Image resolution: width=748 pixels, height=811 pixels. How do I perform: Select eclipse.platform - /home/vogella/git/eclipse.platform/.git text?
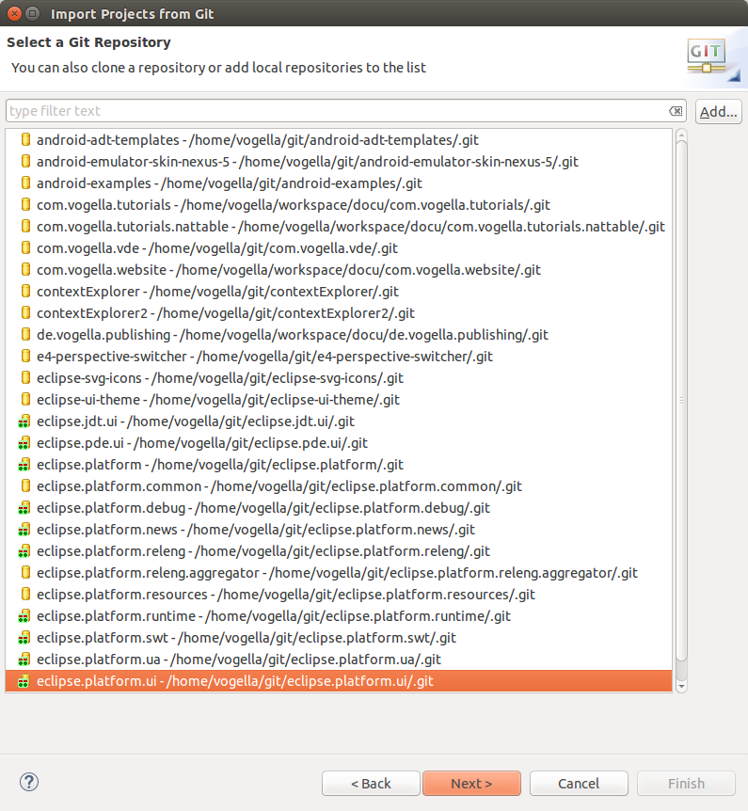(x=220, y=465)
